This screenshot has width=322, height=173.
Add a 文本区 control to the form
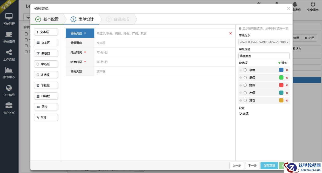(46, 43)
